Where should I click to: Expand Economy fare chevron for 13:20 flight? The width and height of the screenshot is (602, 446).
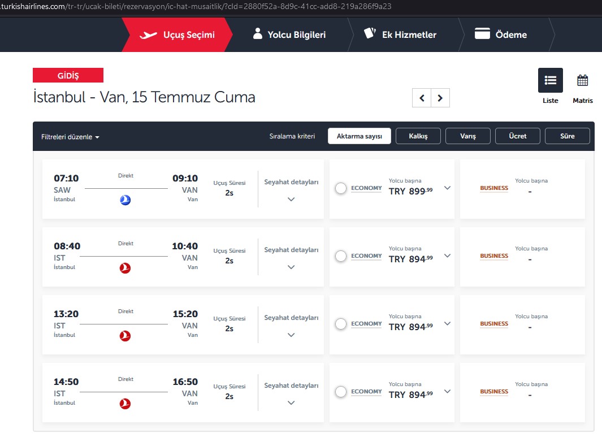click(447, 323)
